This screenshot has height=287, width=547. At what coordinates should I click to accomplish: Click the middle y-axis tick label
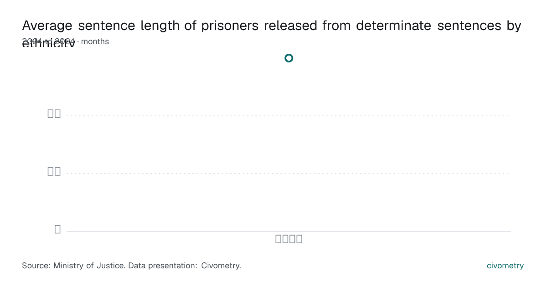pos(54,171)
